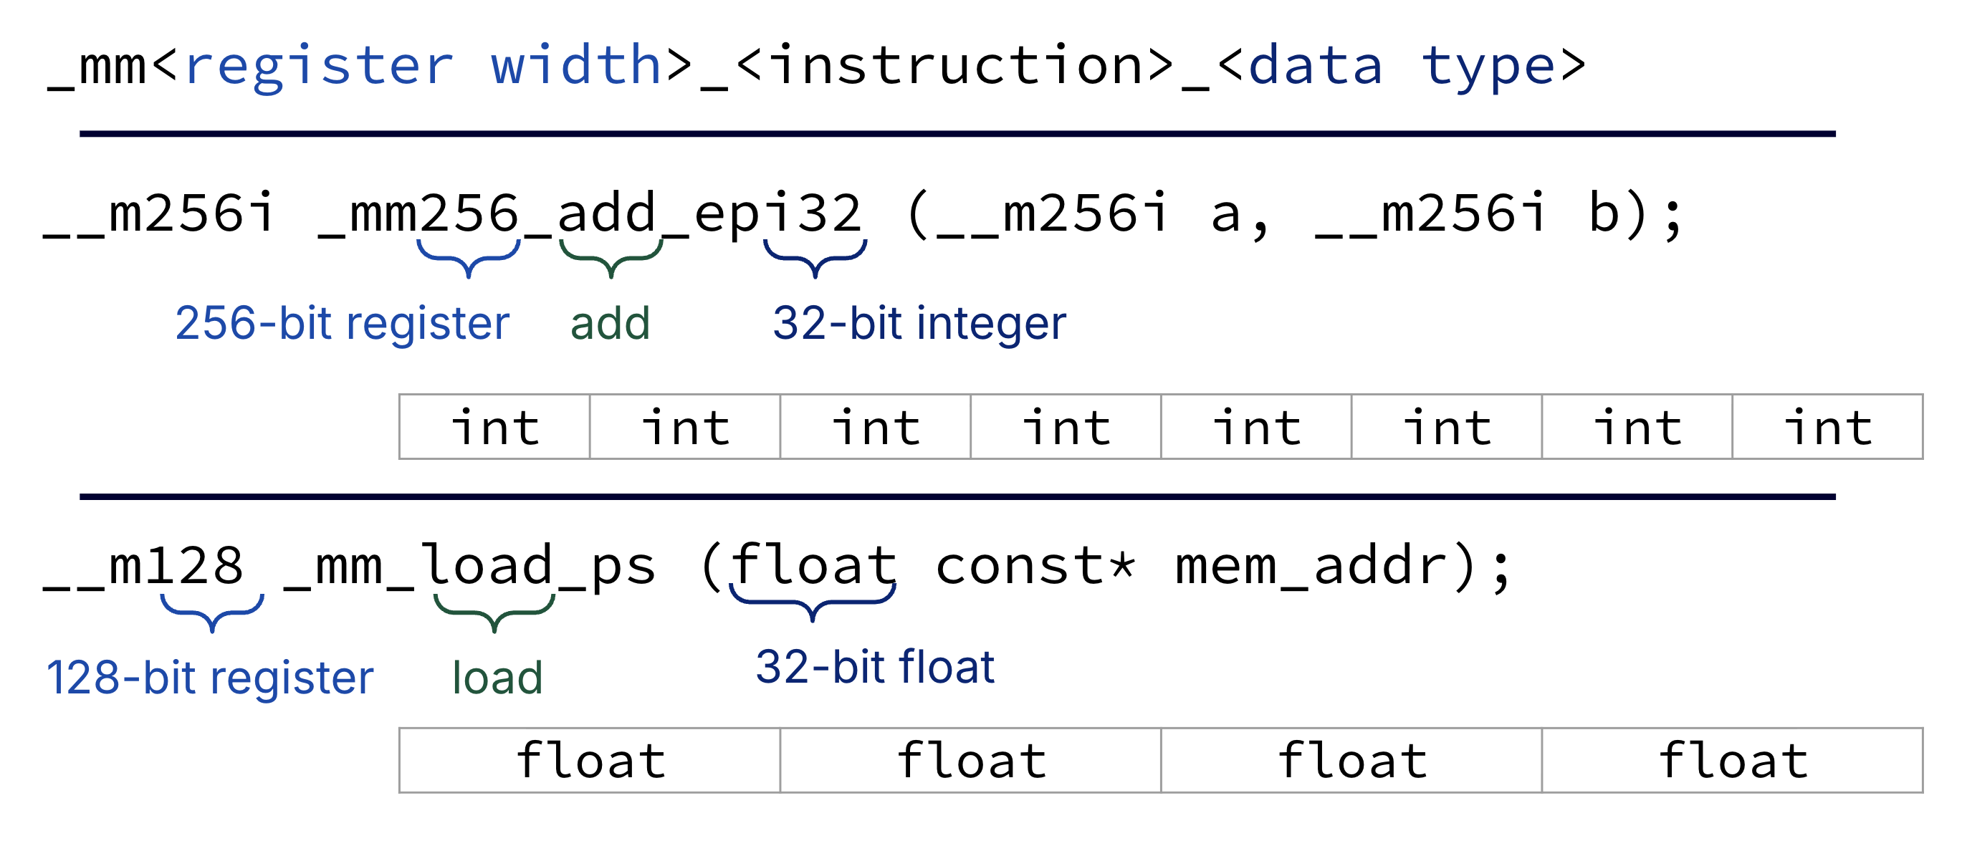The width and height of the screenshot is (1962, 841).
Task: Click the "128-bit register" label
Action: [x=210, y=678]
